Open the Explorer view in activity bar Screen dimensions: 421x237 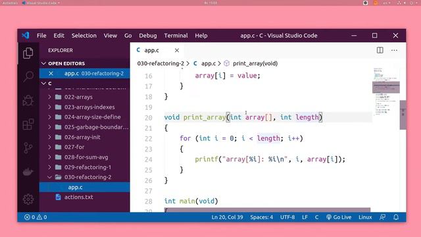pyautogui.click(x=28, y=53)
